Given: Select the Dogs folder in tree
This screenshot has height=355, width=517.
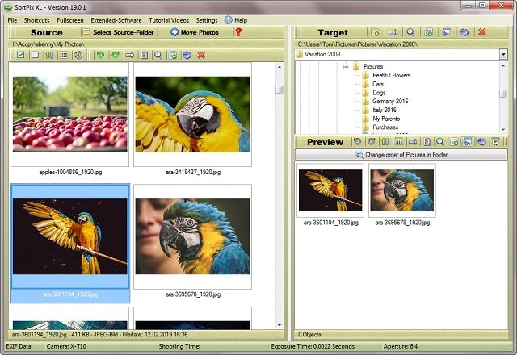Looking at the screenshot, I should (379, 93).
